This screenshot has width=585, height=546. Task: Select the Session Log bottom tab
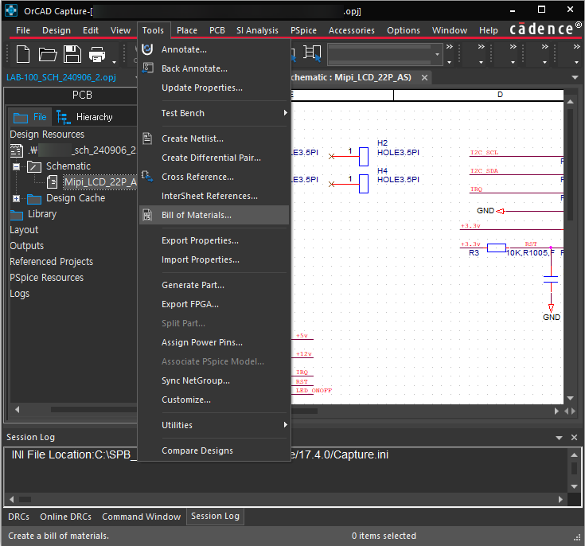click(215, 516)
